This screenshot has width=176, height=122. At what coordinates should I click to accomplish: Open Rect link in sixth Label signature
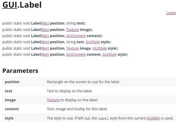point(46,55)
